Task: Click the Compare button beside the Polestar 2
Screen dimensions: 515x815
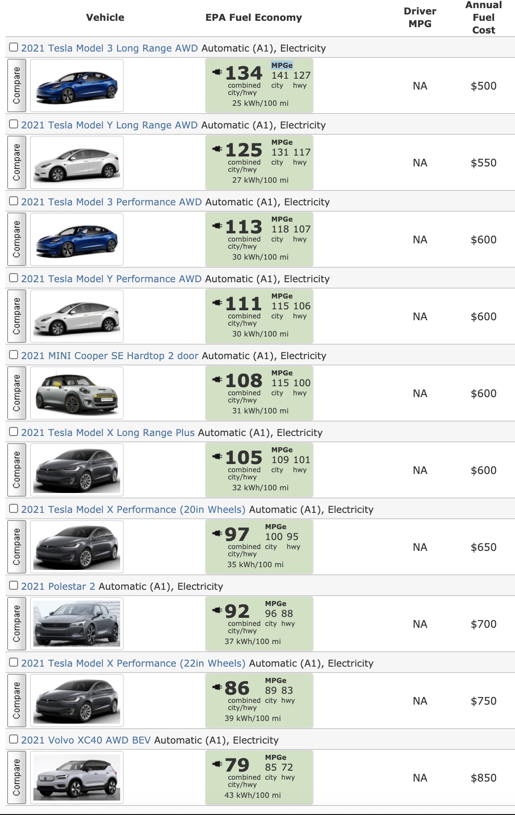Action: coord(17,623)
